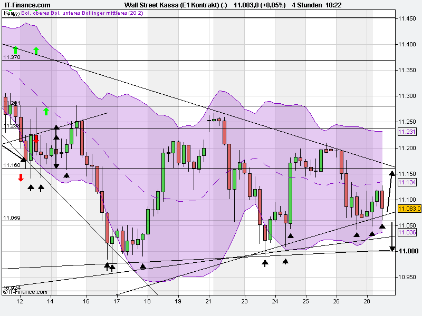This screenshot has width=422, height=316.
Task: Click the 11.200 price axis label
Action: coord(407,148)
